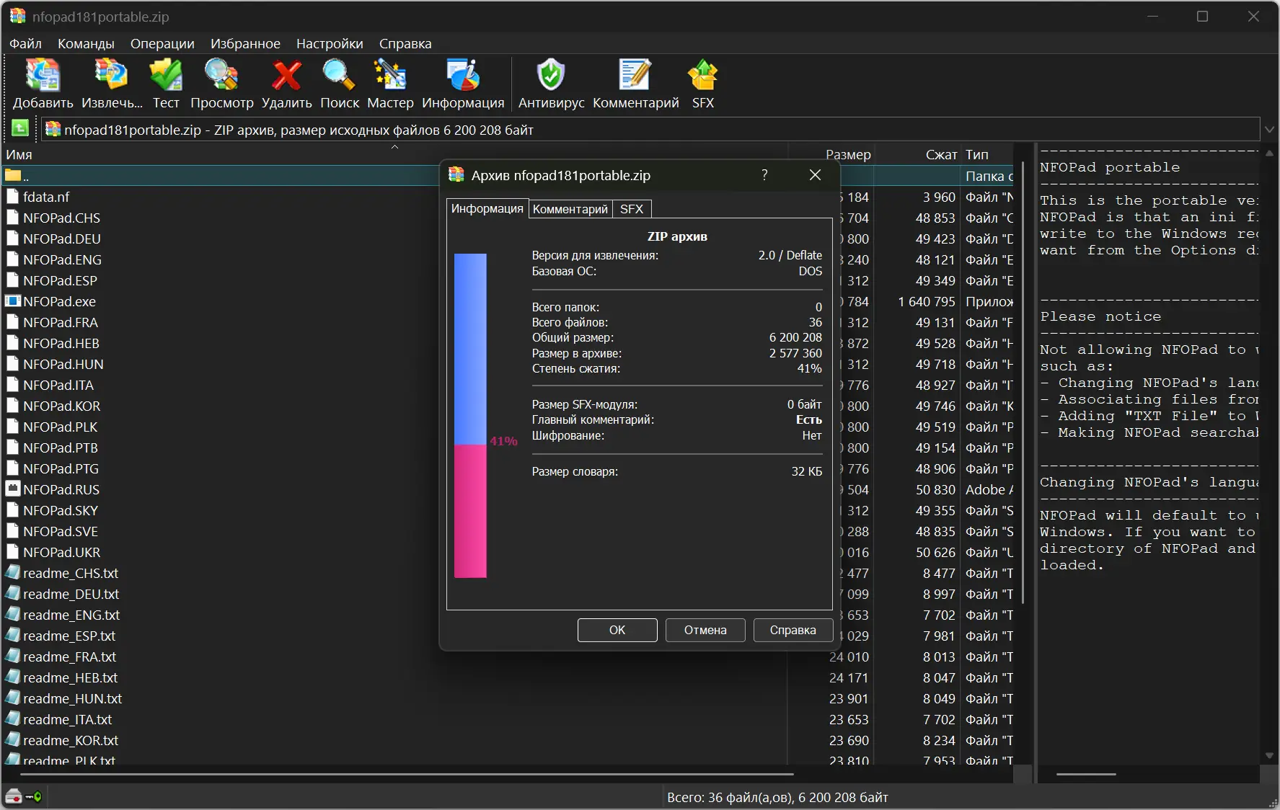
Task: Click the SFX toolbar icon
Action: tap(702, 76)
